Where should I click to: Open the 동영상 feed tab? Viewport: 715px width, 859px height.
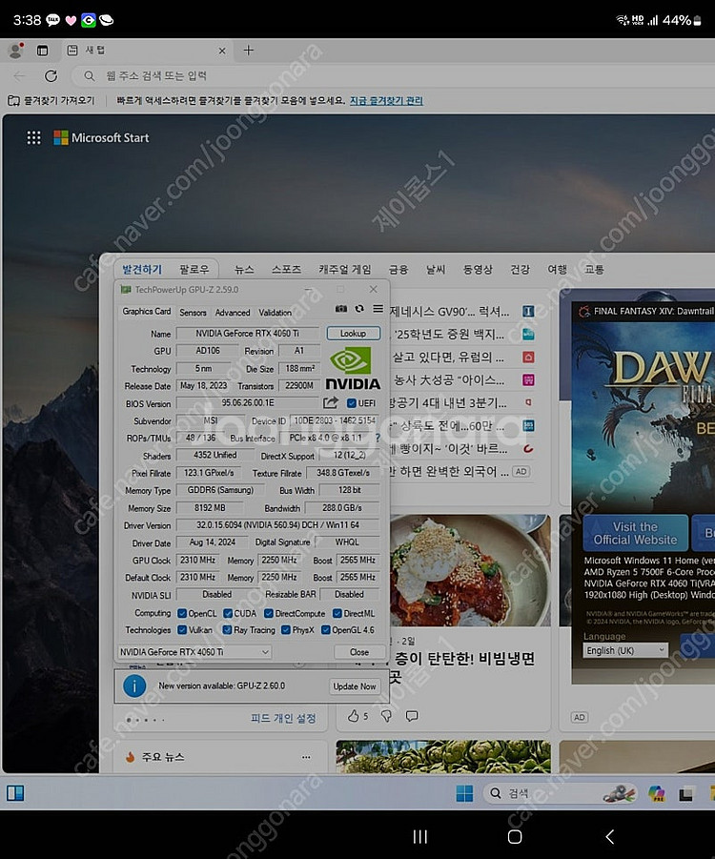pyautogui.click(x=478, y=269)
